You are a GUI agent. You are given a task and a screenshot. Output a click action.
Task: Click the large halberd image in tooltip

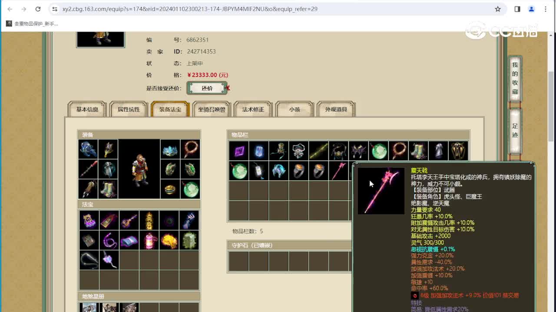pyautogui.click(x=381, y=191)
